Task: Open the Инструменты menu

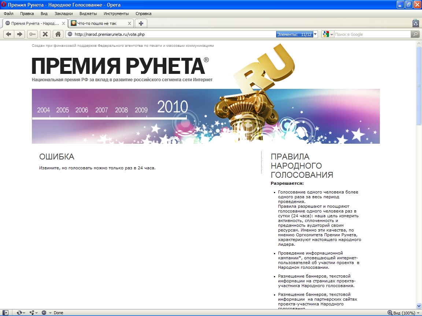Action: tap(116, 14)
